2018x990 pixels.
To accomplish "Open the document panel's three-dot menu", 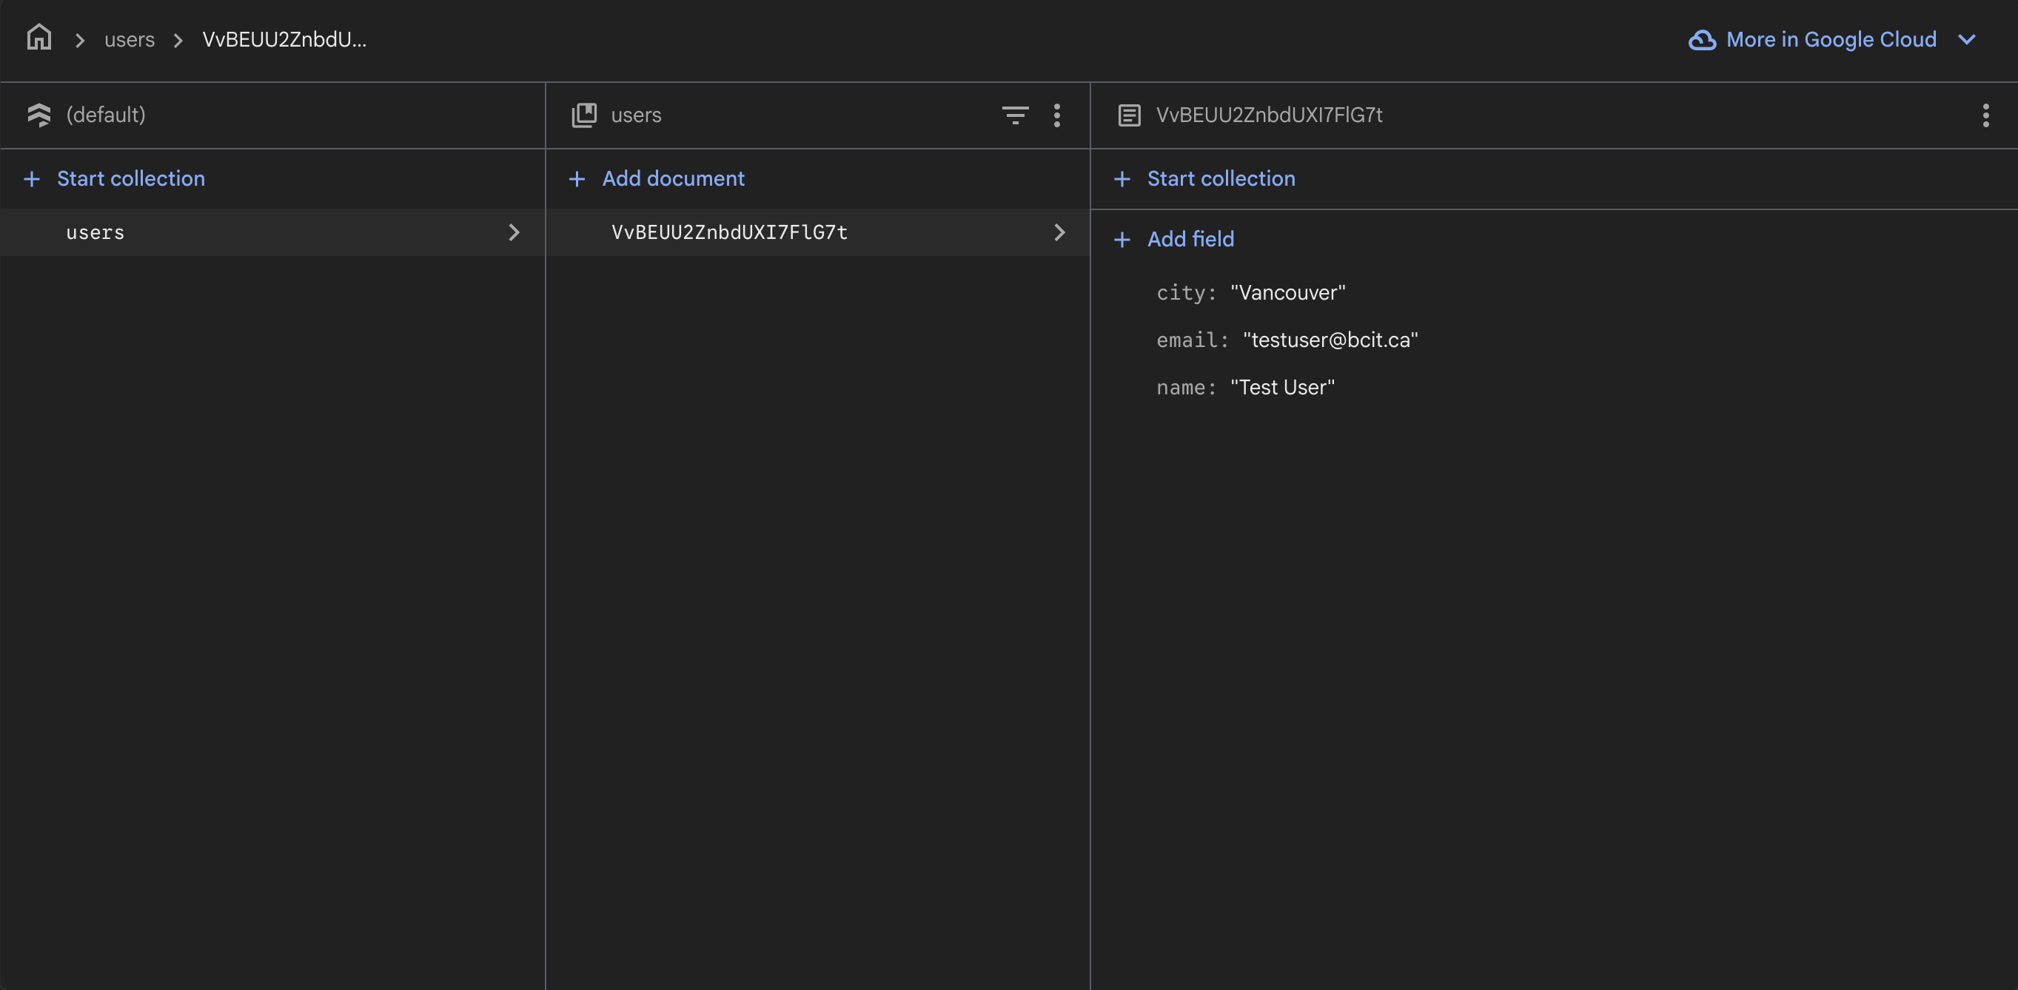I will coord(1985,115).
